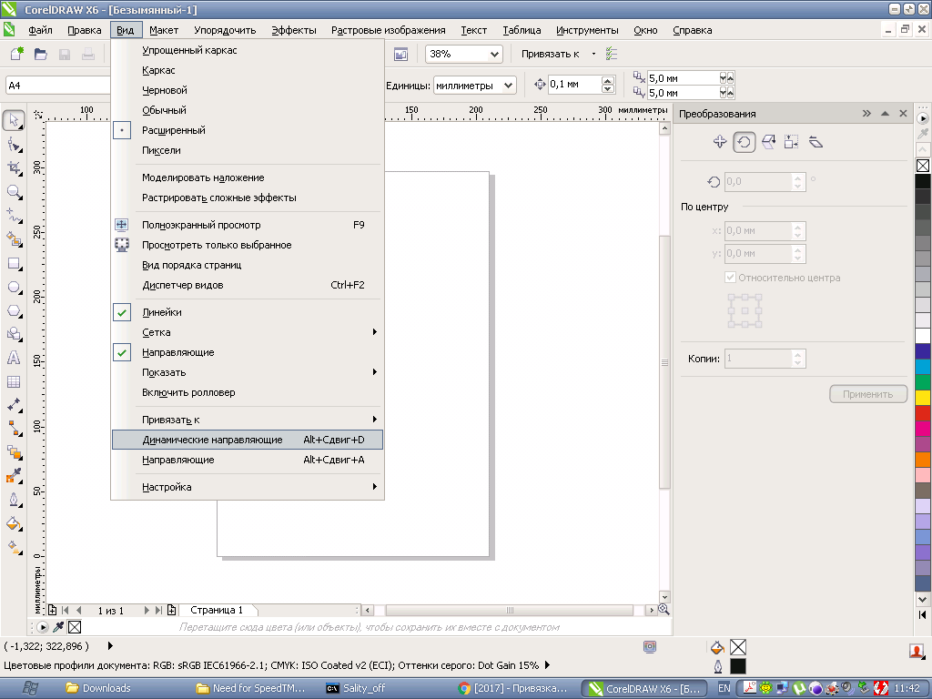Click the document palette eyedropper icon

[58, 626]
